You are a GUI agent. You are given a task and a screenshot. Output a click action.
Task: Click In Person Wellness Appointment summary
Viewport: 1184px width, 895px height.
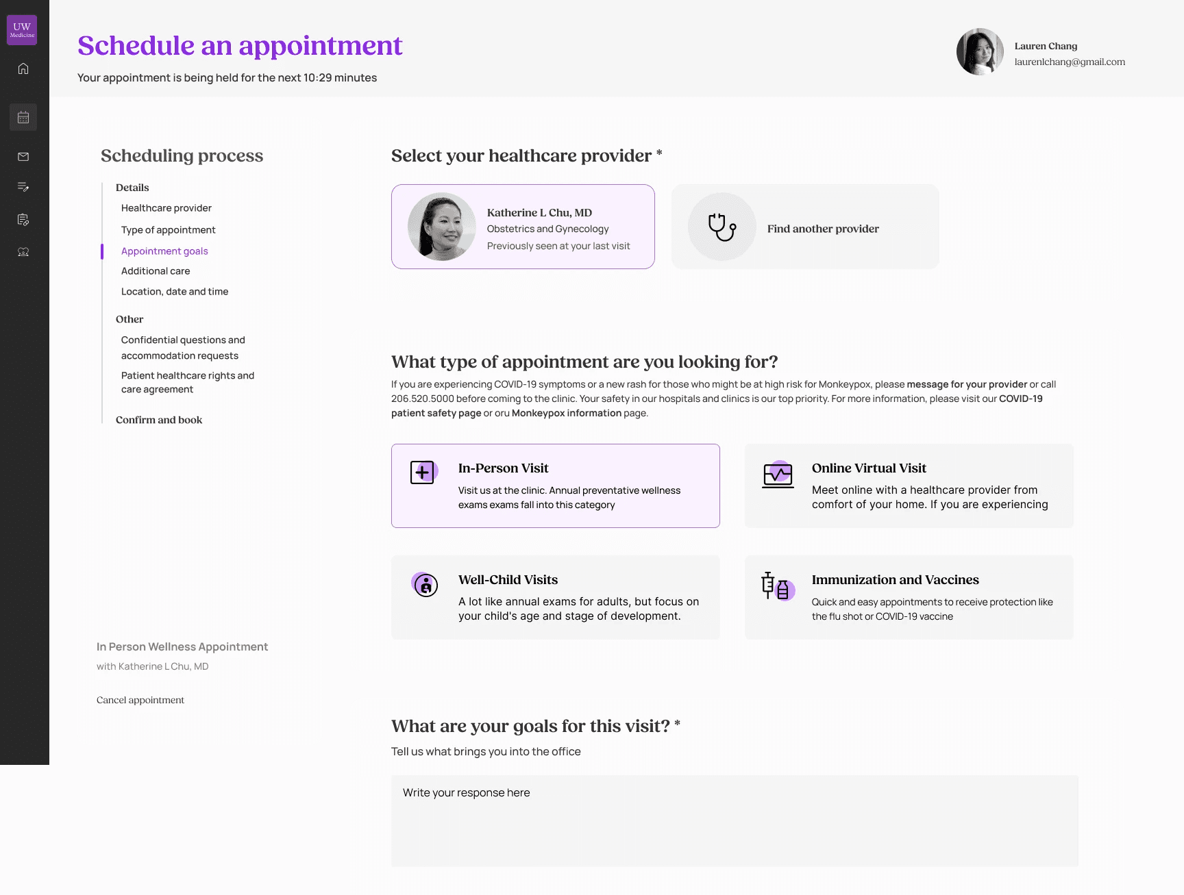point(182,646)
